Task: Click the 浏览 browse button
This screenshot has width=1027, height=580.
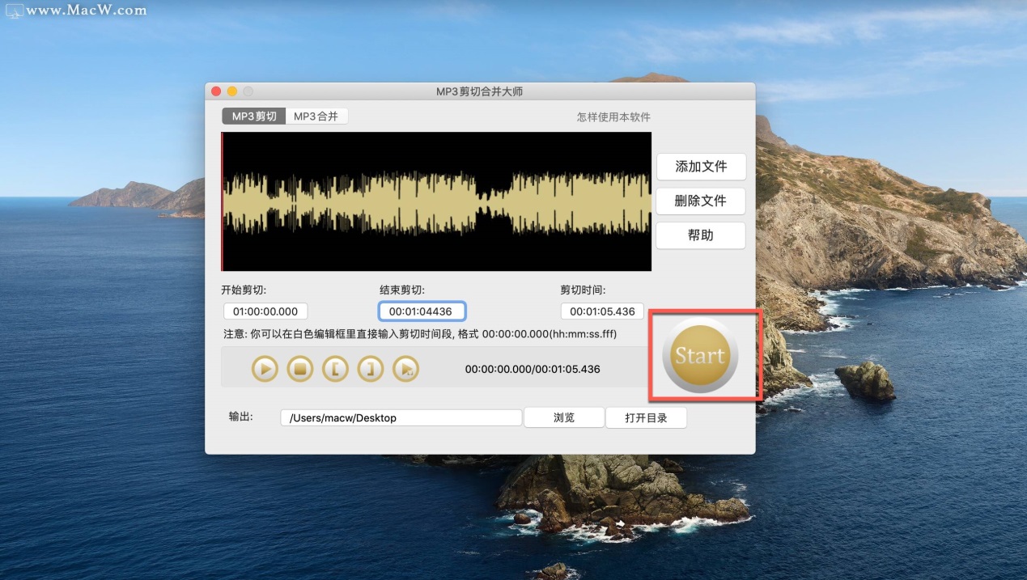Action: pos(564,418)
